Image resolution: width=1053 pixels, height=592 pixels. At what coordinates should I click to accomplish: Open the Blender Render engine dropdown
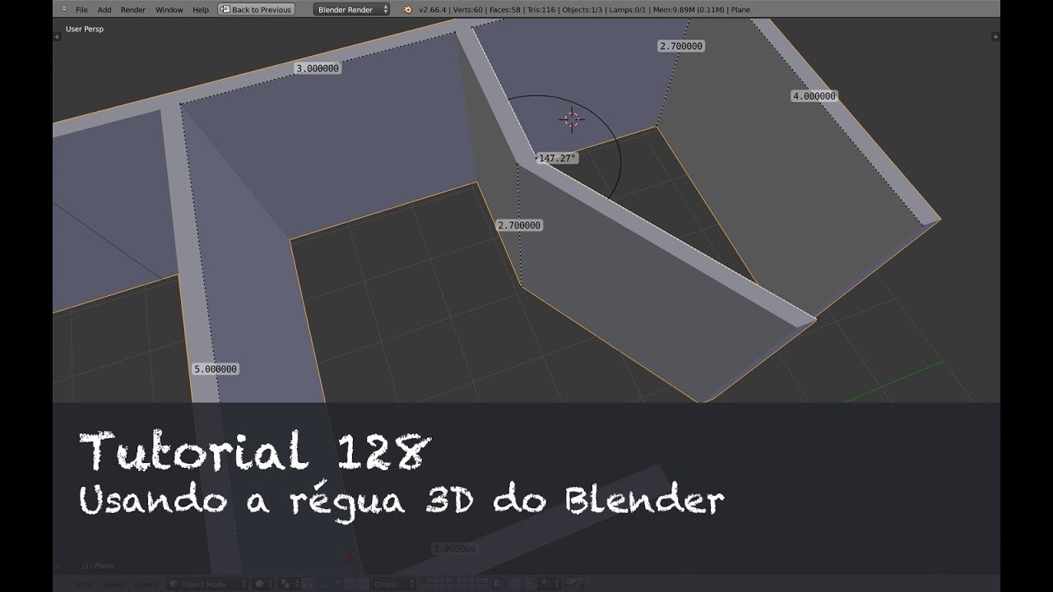[x=352, y=10]
